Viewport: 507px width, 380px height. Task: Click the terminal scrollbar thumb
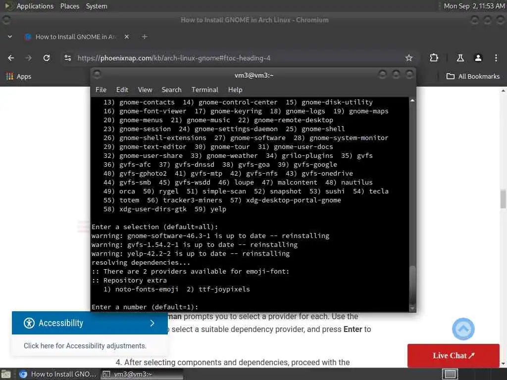tap(412, 285)
